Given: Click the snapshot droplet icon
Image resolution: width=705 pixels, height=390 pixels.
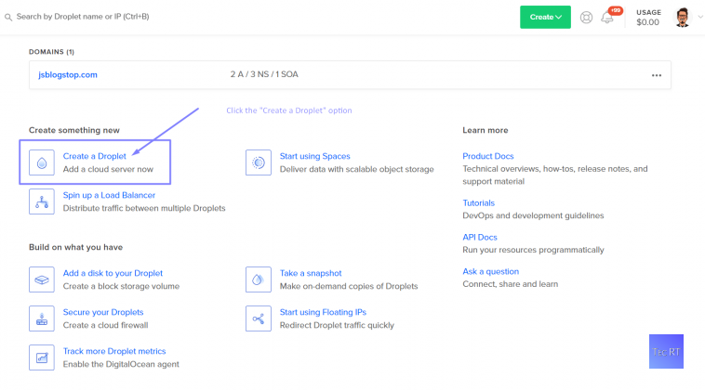Looking at the screenshot, I should pos(259,279).
